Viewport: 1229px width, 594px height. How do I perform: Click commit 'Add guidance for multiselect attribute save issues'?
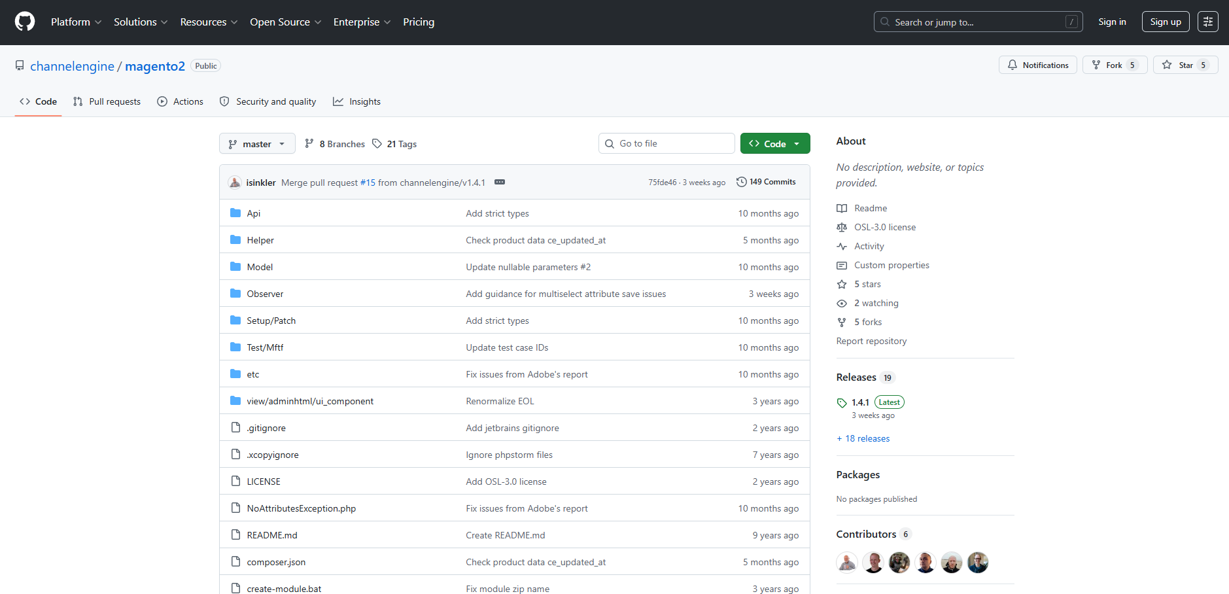click(566, 294)
